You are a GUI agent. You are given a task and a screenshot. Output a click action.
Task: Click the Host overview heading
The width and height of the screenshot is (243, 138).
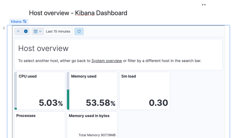43,48
